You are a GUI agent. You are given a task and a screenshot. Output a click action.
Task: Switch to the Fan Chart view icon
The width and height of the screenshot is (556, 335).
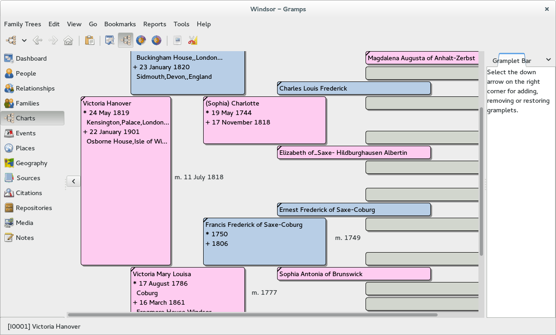[141, 41]
